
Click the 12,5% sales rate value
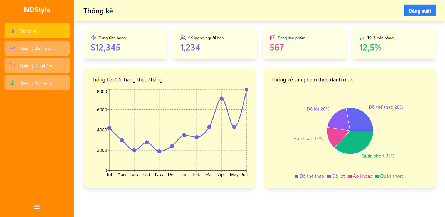pos(370,48)
